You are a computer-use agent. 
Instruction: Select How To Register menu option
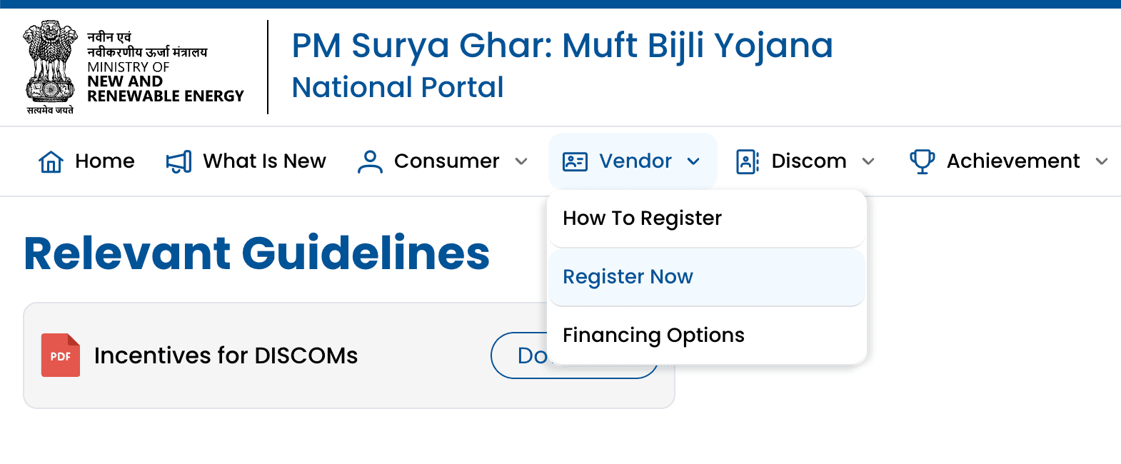(642, 218)
